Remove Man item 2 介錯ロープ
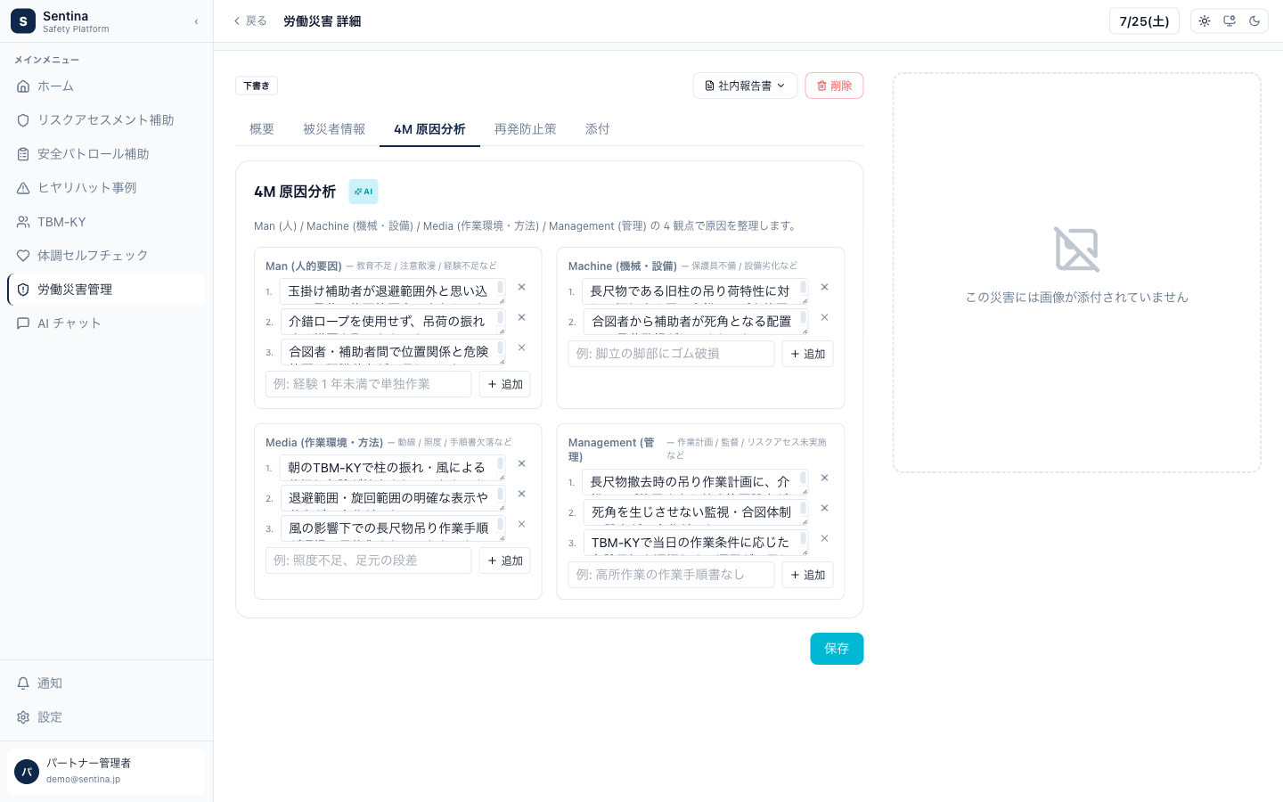 522,317
